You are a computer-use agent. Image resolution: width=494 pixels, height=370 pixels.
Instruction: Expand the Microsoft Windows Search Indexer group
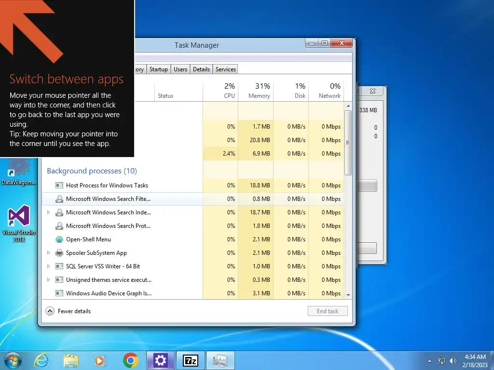tap(49, 212)
